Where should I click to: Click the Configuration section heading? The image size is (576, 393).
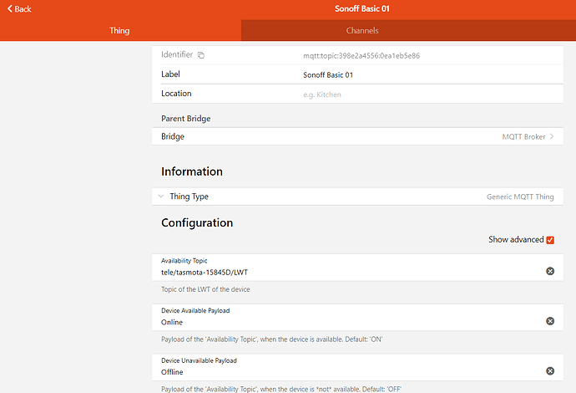pos(197,223)
